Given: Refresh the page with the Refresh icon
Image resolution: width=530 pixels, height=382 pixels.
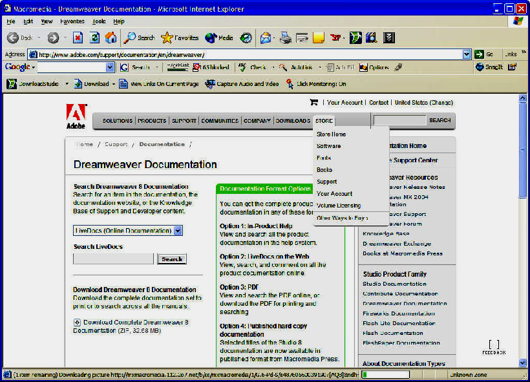Looking at the screenshot, I should 94,38.
